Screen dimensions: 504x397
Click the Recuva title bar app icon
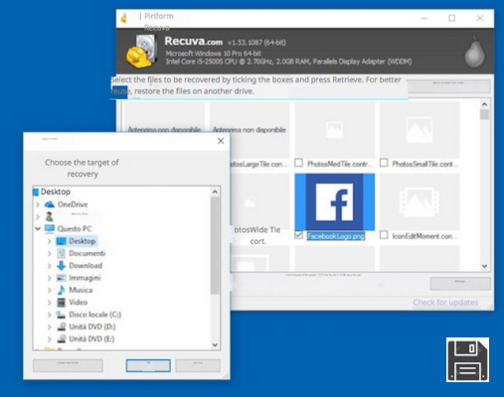tap(124, 18)
